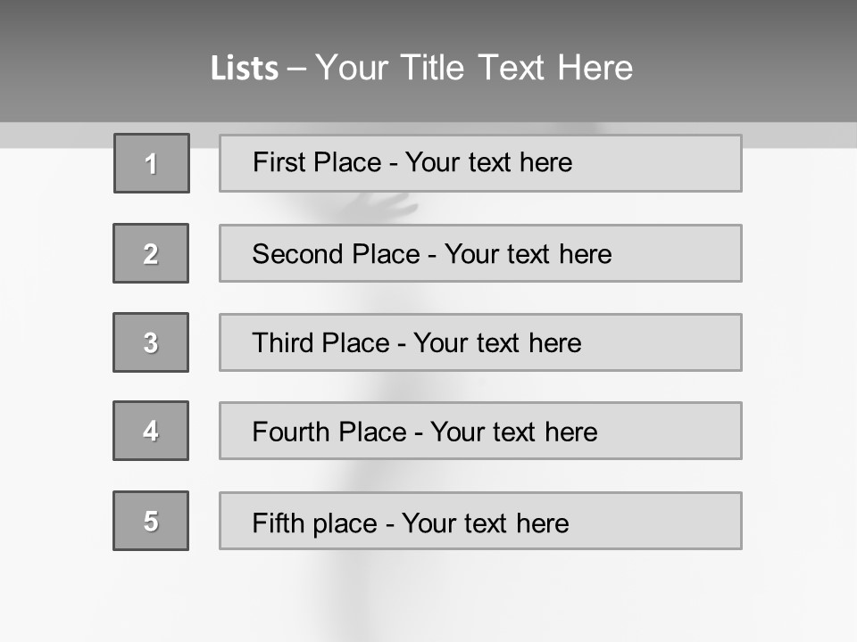Select the "Third Place" list item
This screenshot has height=642, width=857.
tap(480, 342)
